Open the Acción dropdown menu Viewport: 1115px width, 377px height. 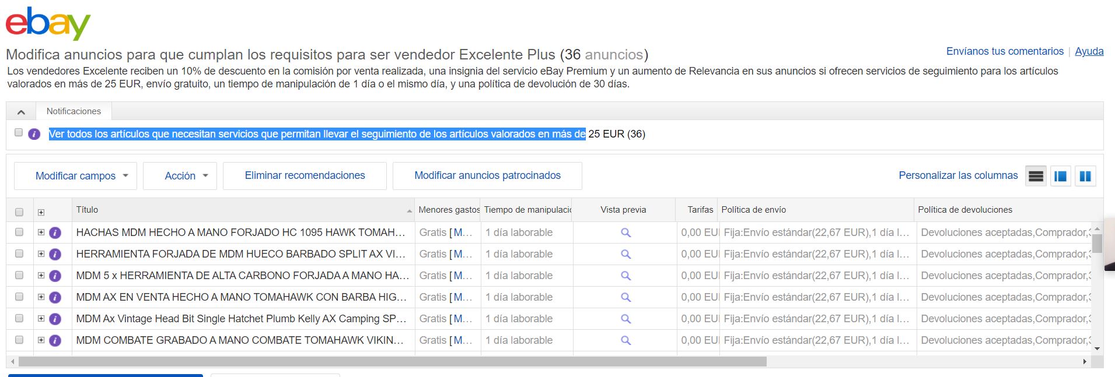180,176
